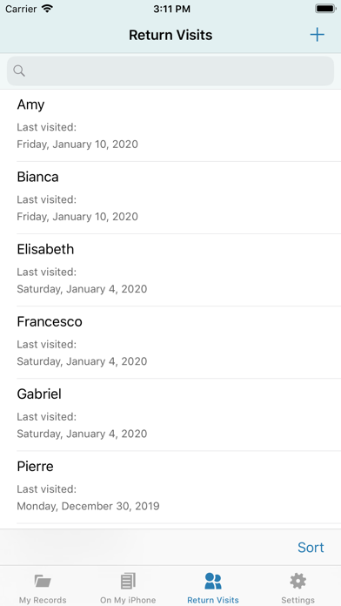The width and height of the screenshot is (341, 606).
Task: Tap the Wi-Fi signal status icon
Action: click(47, 9)
